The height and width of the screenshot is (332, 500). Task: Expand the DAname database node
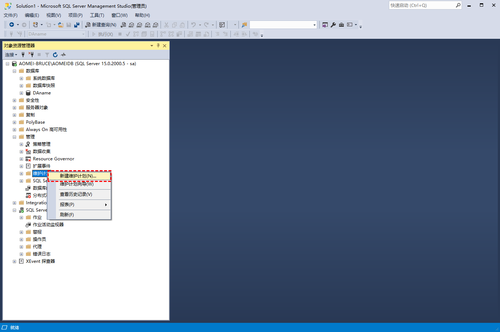[21, 93]
